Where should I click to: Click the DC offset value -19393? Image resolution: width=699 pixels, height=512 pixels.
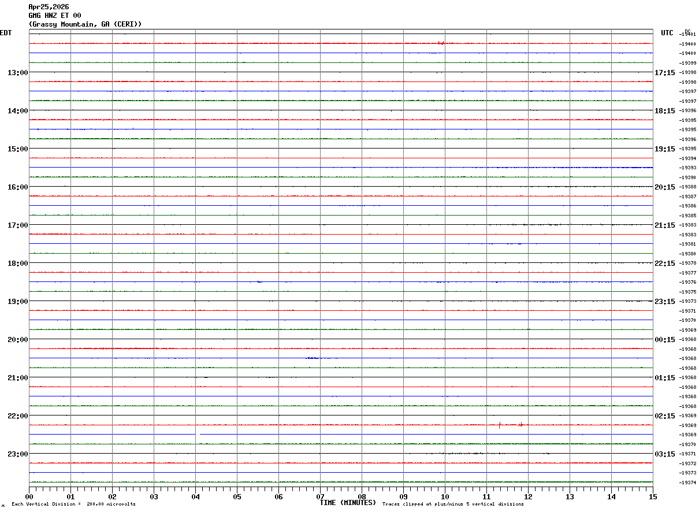pyautogui.click(x=688, y=168)
